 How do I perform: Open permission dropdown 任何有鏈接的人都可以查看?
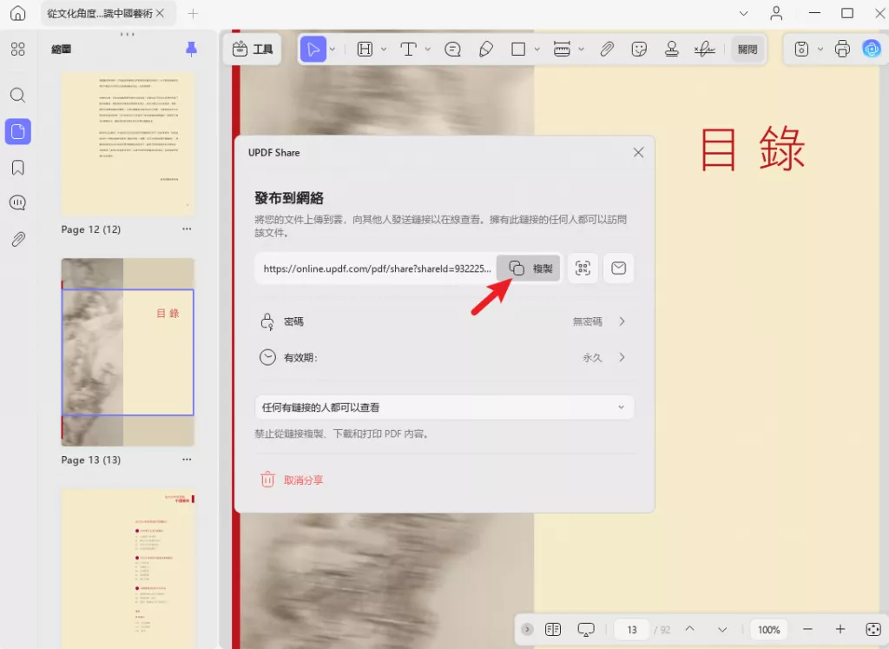(444, 407)
